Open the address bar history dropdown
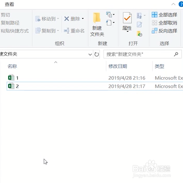Image resolution: width=183 pixels, height=183 pixels. [x=90, y=54]
